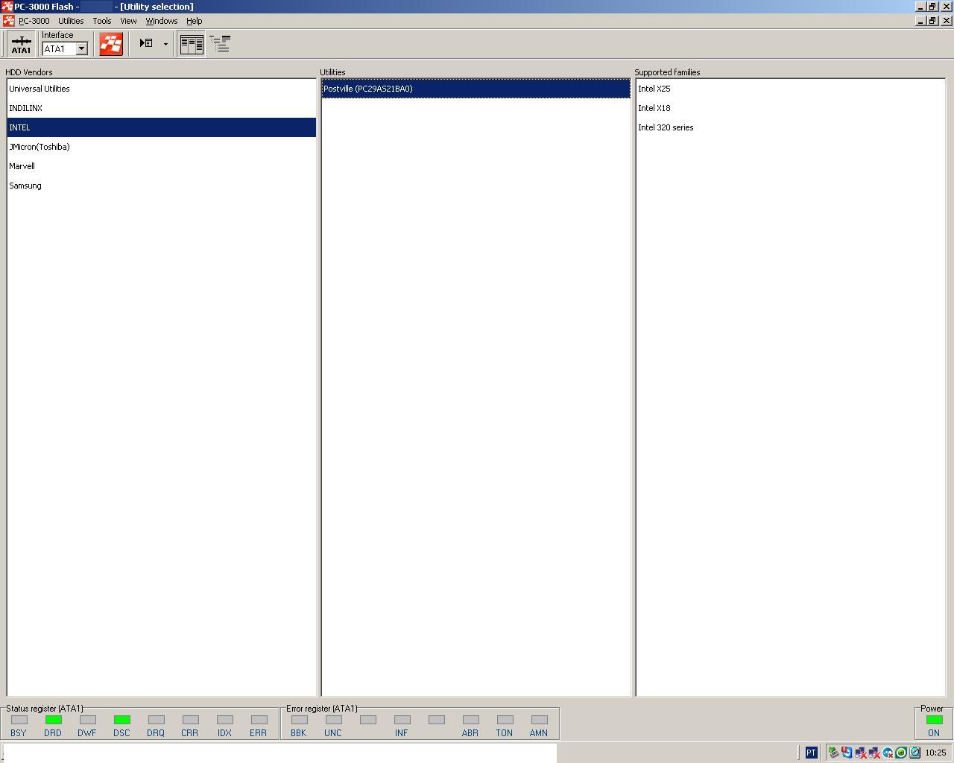Click the IDX status indicator
This screenshot has width=954, height=763.
(x=225, y=720)
